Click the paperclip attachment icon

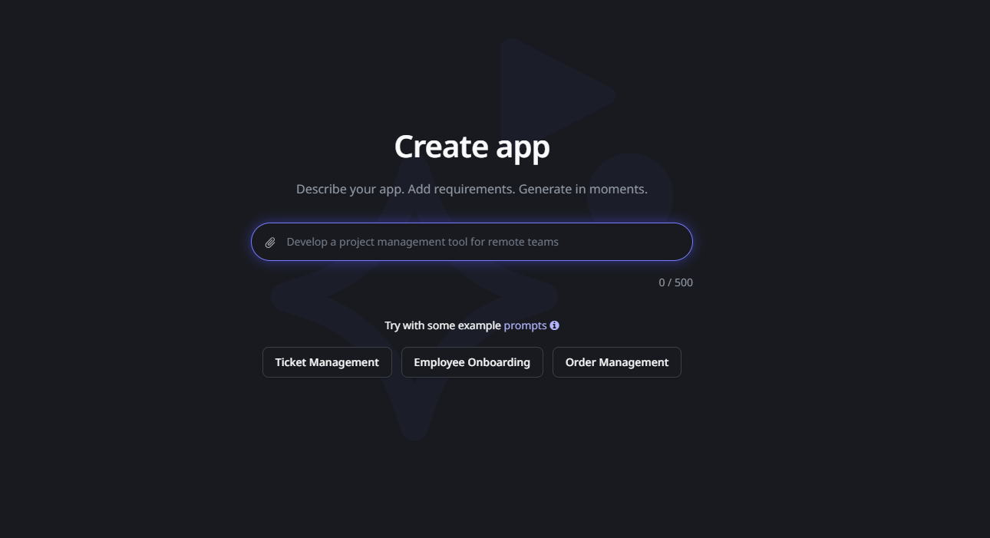(270, 243)
